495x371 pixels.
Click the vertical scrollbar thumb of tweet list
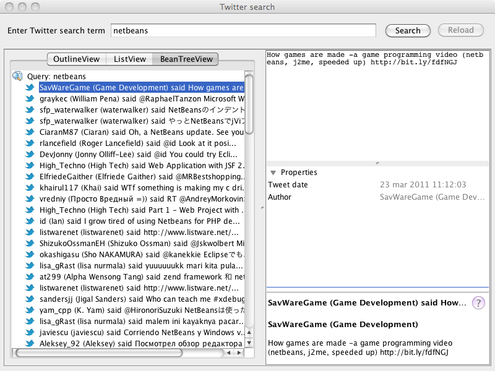[249, 104]
